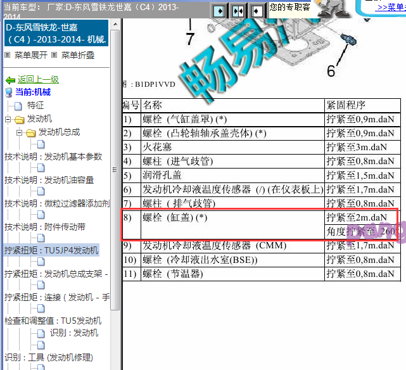Viewport: 406px width, 370px height.
Task: Click the right-arrow panel layout button
Action: [219, 11]
